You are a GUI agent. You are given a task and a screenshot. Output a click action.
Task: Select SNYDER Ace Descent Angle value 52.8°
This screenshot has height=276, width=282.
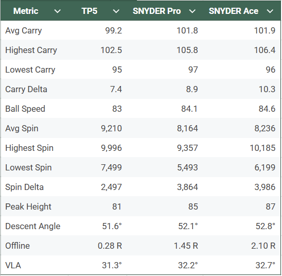[x=265, y=227]
